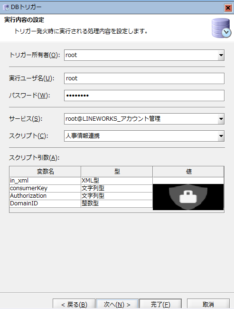Viewport: 234px width, 309px height.
Task: Open the サービス dropdown arrow
Action: [x=221, y=119]
